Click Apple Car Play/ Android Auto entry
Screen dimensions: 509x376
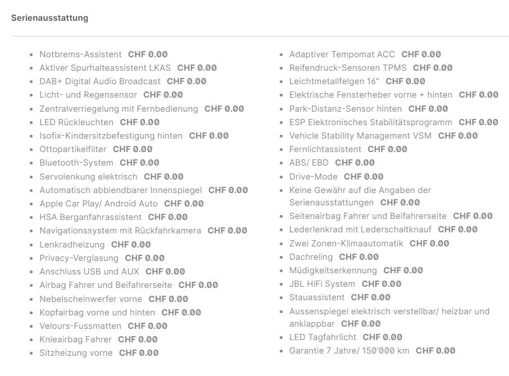(98, 204)
